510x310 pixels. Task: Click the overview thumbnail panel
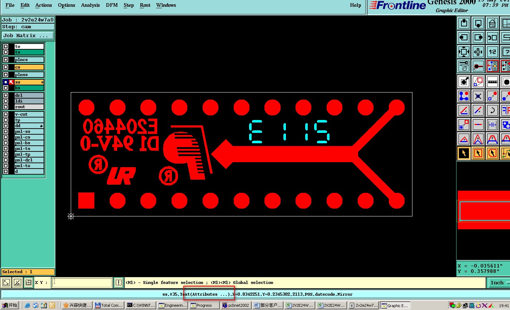point(483,211)
